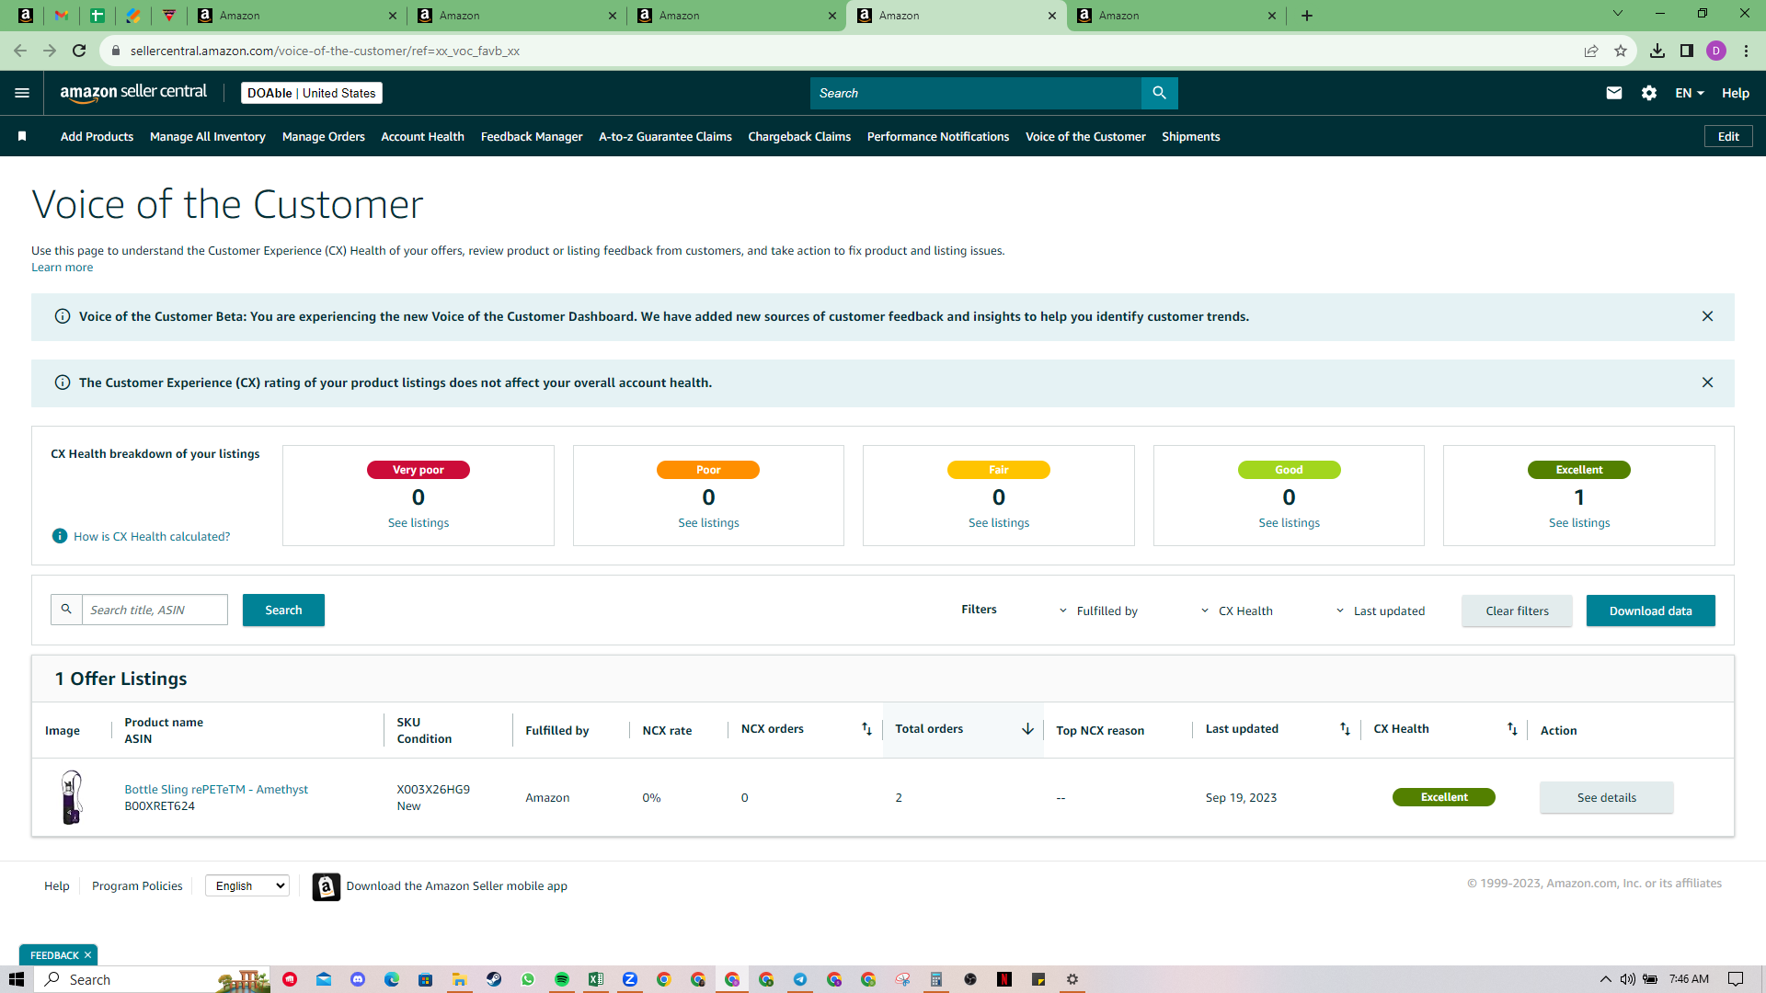Expand the CX Health filter
This screenshot has width=1766, height=993.
1237,611
